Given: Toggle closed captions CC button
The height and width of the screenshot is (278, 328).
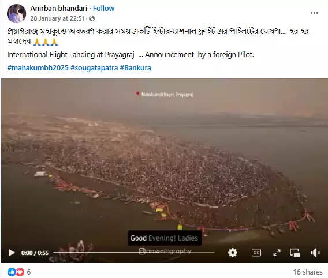Looking at the screenshot, I should tap(256, 253).
